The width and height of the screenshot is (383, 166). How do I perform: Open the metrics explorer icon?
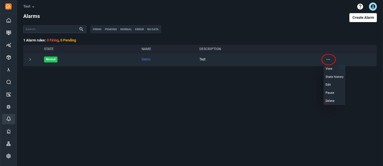[8, 45]
